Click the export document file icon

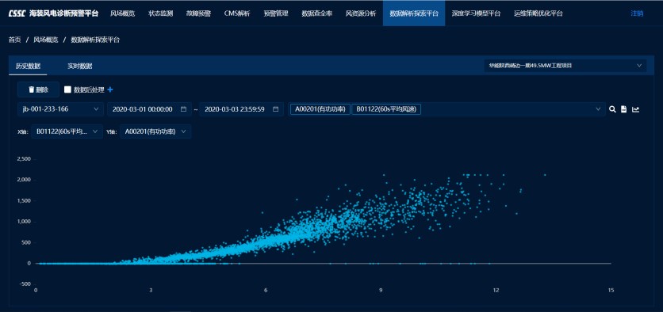pos(623,109)
